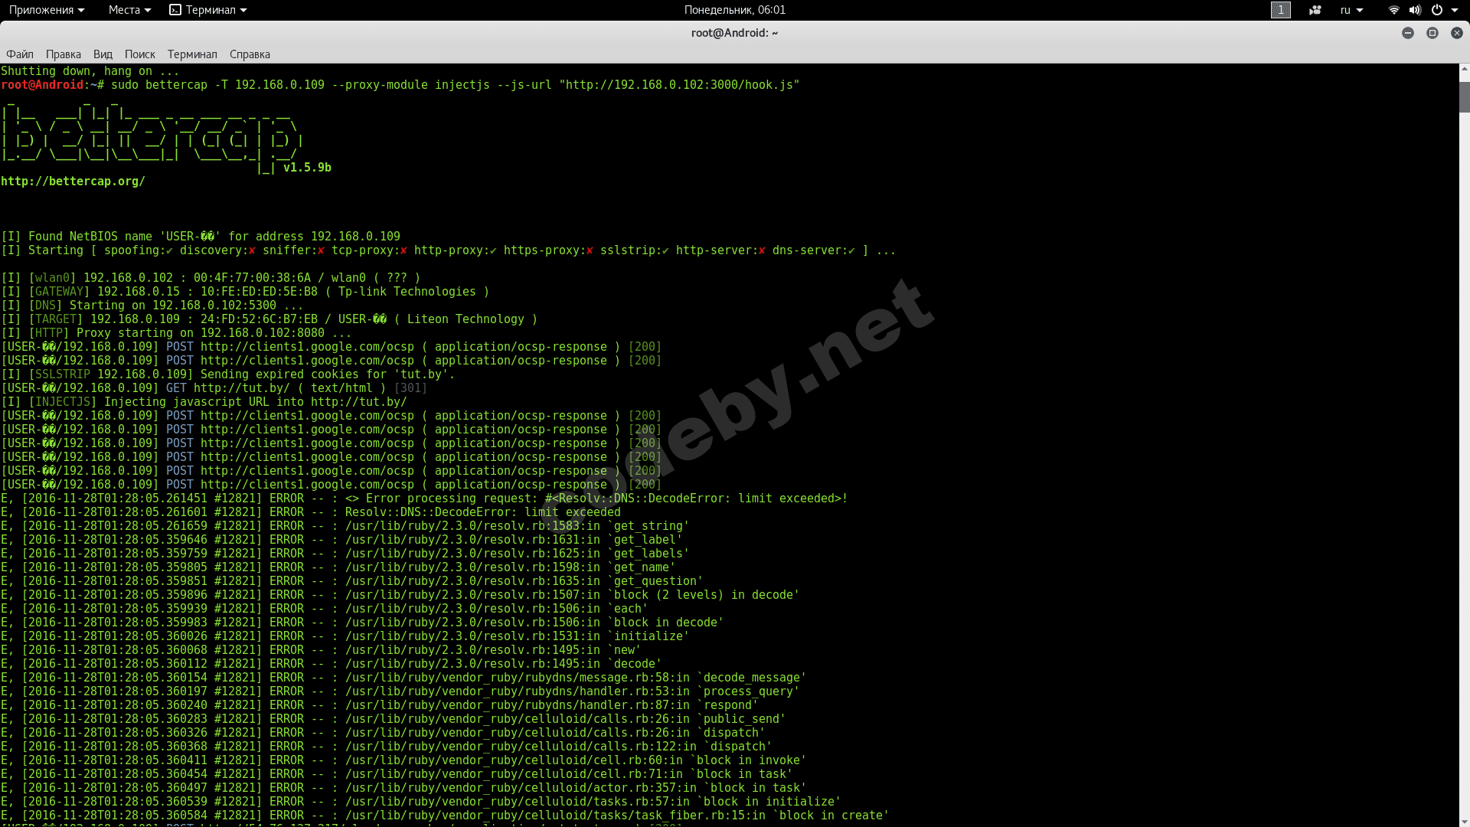
Task: Click the power icon in top bar
Action: [1436, 10]
